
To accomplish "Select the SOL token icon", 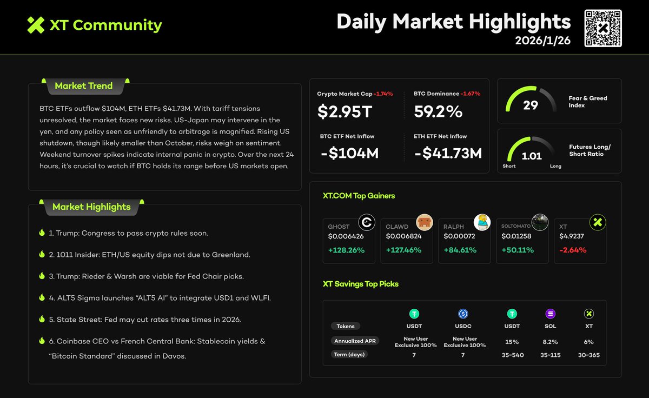I will [550, 313].
